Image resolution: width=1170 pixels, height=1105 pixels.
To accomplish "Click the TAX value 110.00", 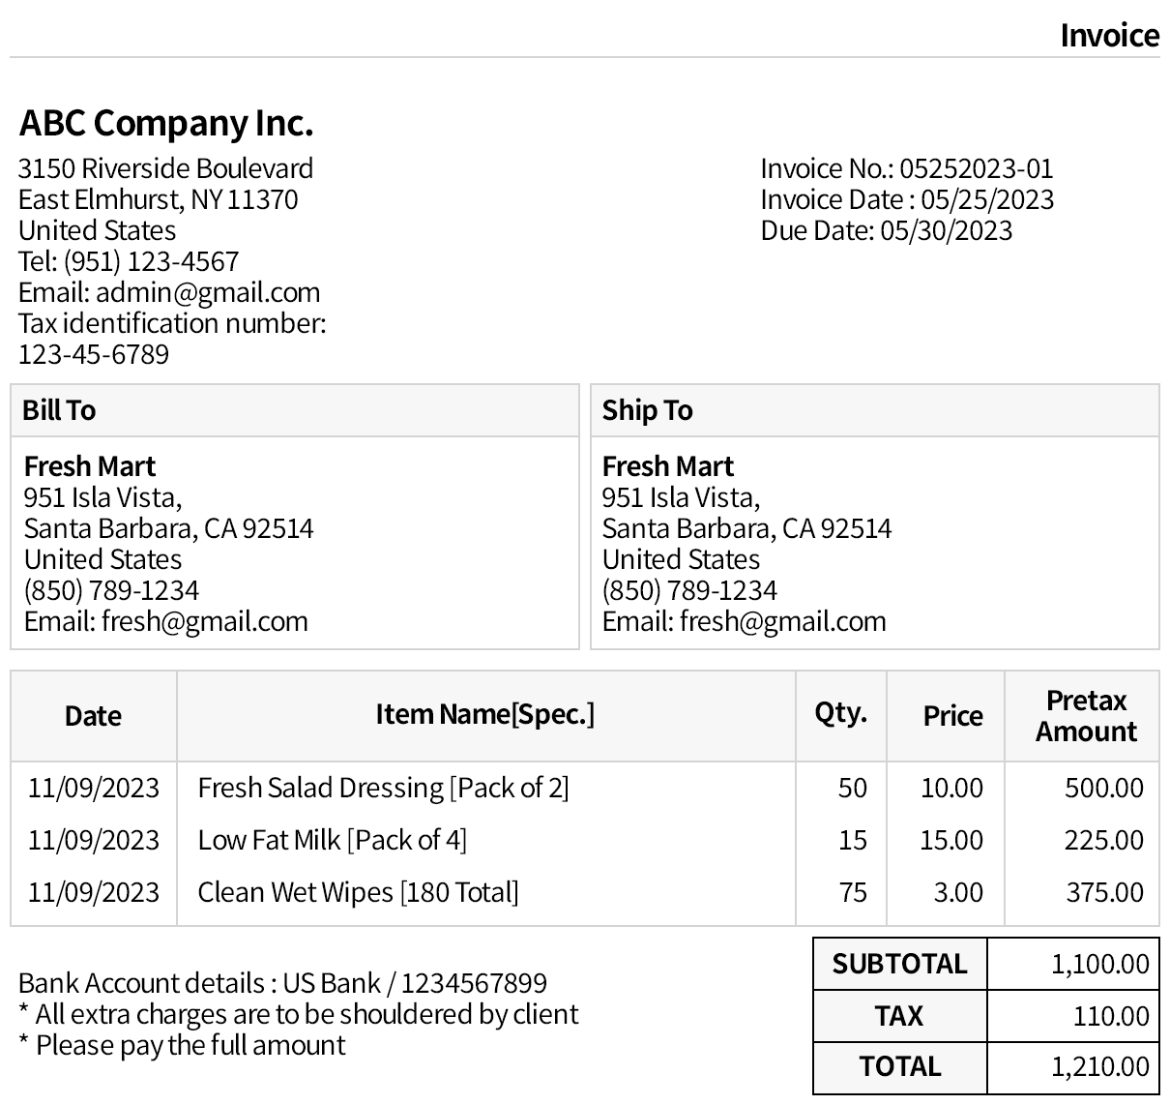I will (1110, 1016).
